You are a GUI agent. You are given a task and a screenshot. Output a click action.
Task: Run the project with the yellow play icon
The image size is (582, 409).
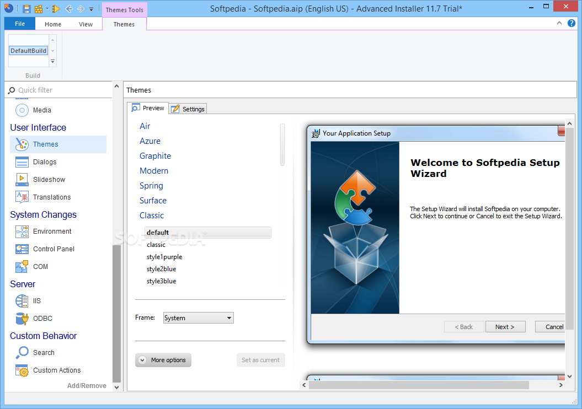click(56, 9)
